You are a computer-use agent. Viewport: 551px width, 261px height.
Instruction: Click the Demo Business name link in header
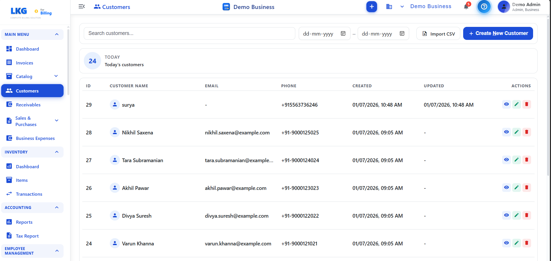[431, 6]
